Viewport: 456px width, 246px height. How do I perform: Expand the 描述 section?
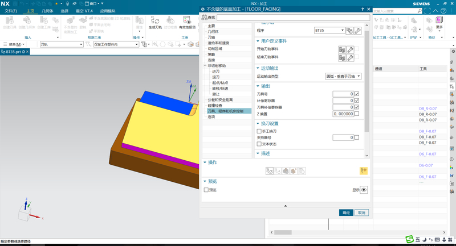(258, 153)
